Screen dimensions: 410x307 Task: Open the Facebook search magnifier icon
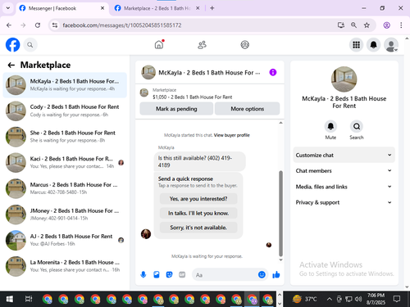[30, 45]
